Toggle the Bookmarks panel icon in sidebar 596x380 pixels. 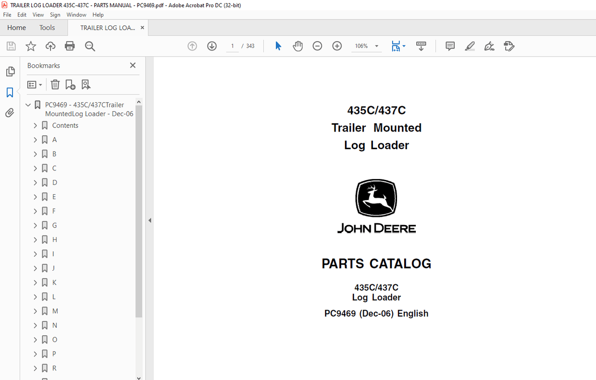click(10, 92)
